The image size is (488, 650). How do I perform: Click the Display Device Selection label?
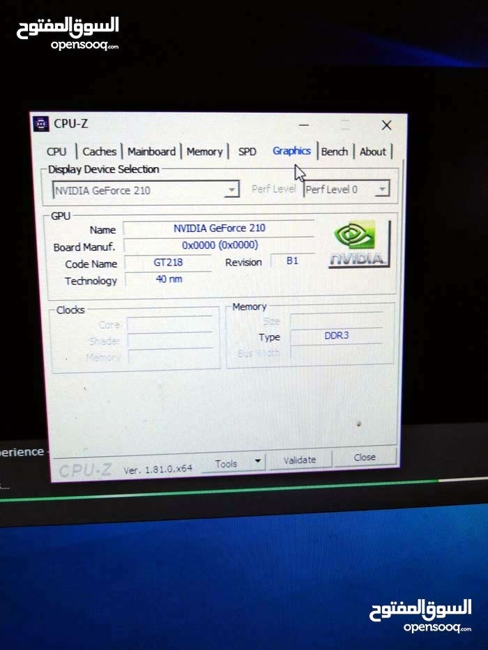point(104,169)
